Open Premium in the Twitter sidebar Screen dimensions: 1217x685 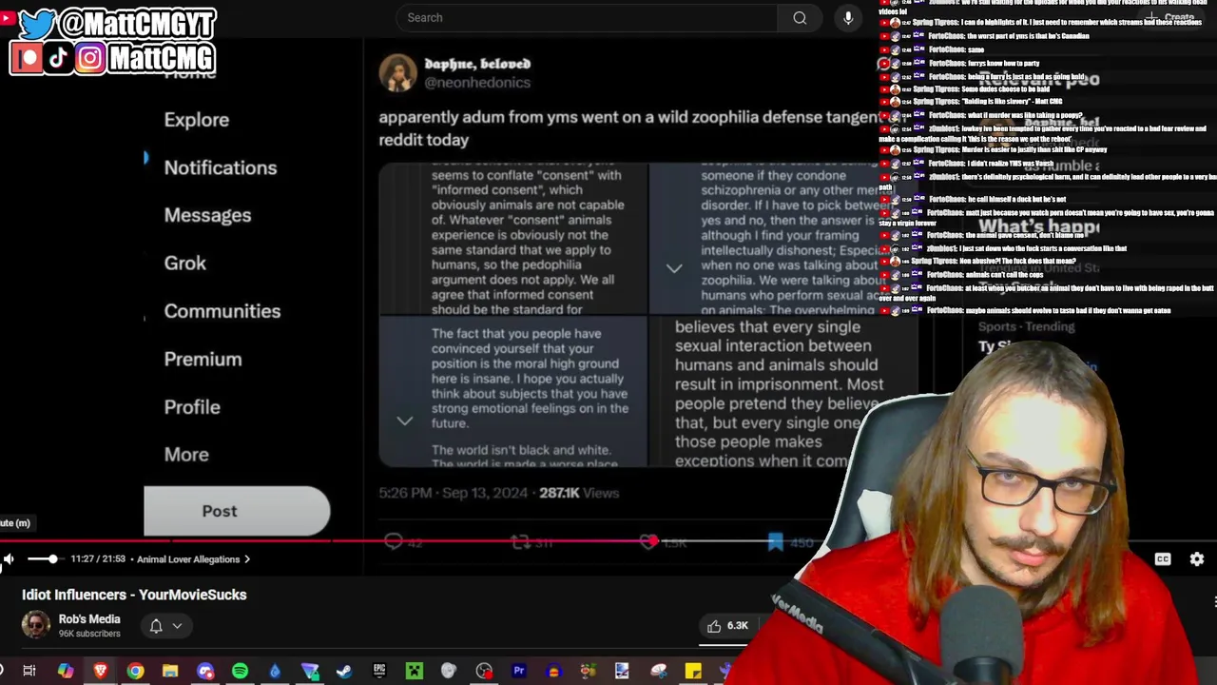click(x=203, y=359)
